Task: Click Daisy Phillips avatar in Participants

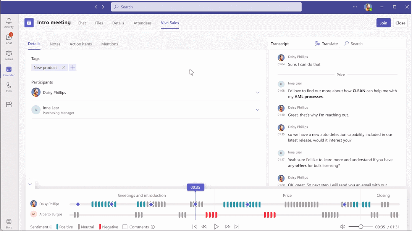Action: [x=36, y=92]
